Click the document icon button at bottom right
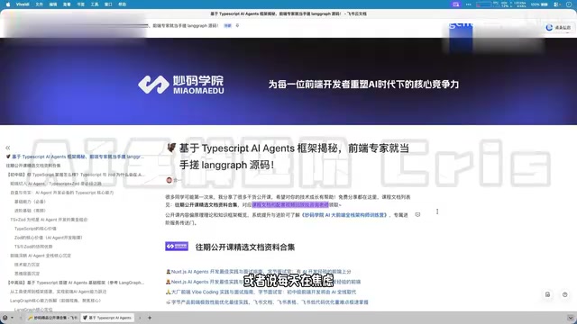577x324 pixels. click(x=547, y=294)
